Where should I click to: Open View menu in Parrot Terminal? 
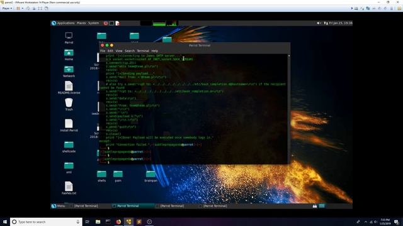pos(119,51)
